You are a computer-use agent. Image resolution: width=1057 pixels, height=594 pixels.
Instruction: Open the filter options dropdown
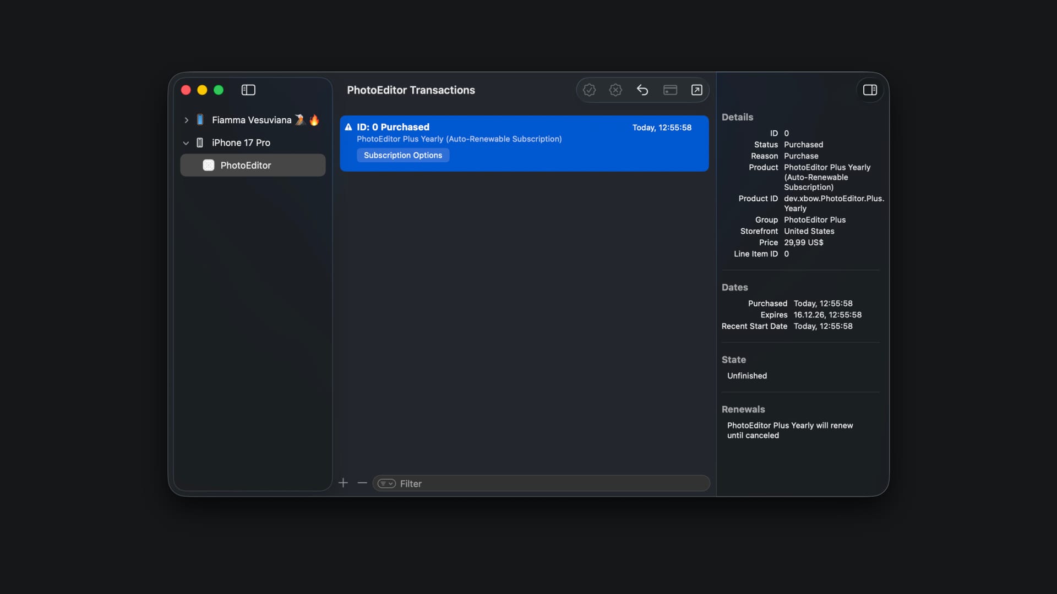386,483
